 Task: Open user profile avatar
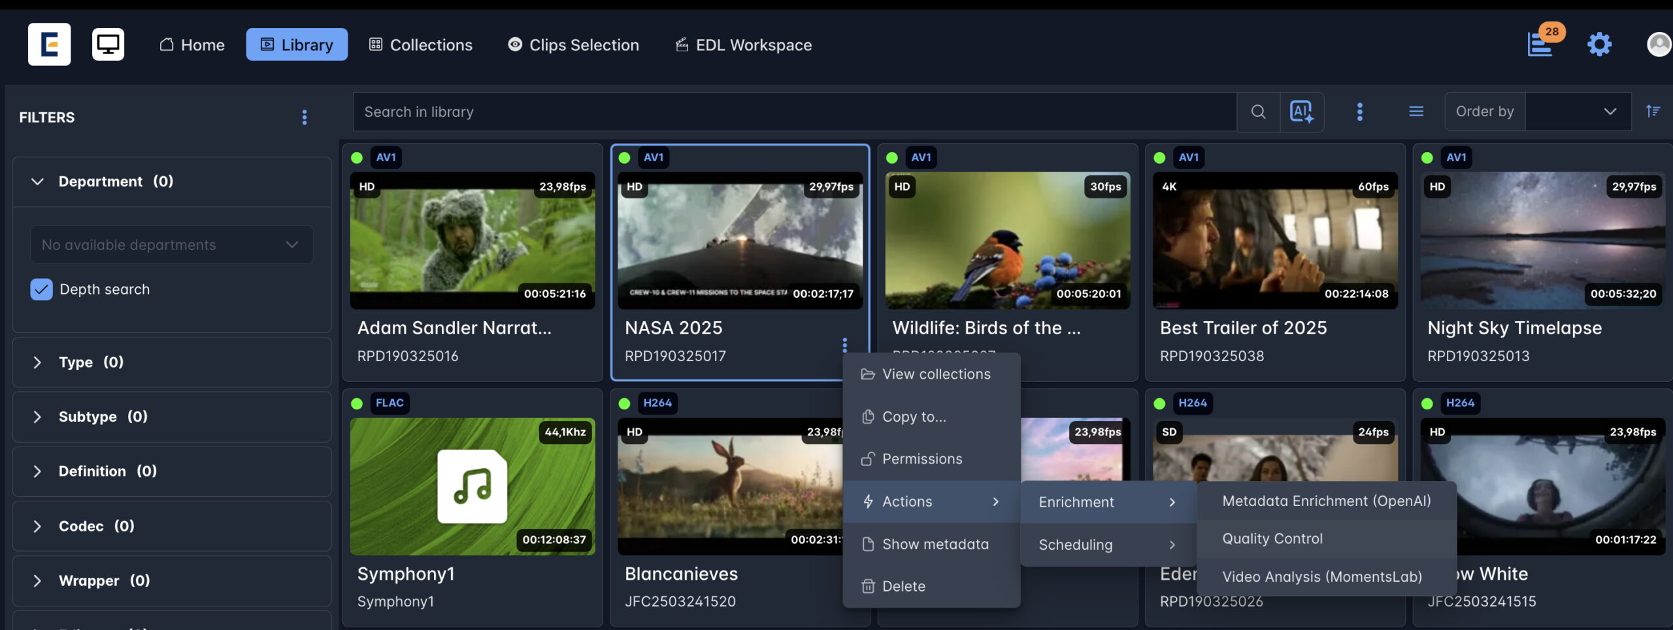[1658, 44]
